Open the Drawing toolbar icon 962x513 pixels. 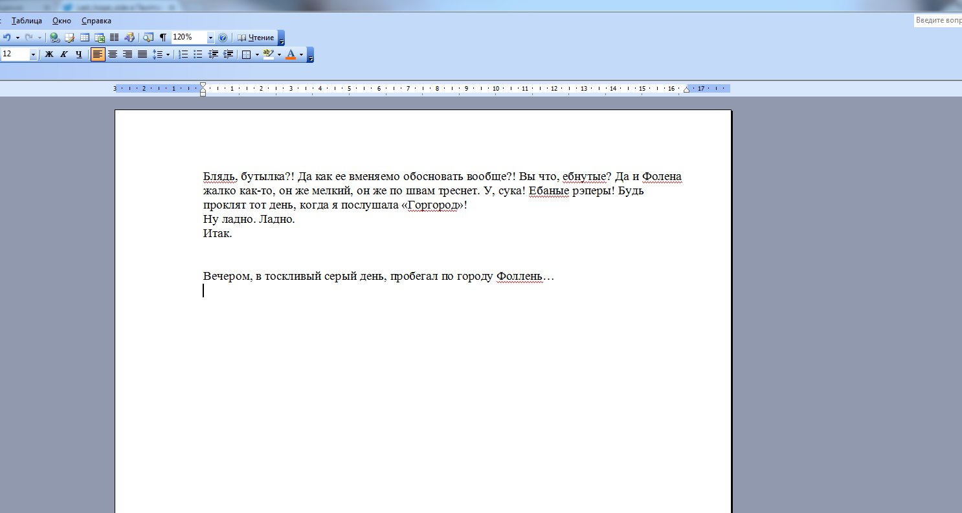129,38
